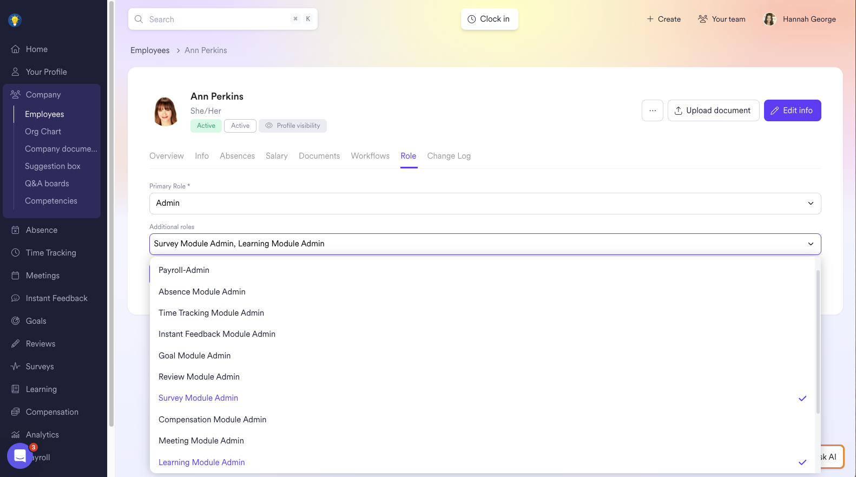Viewport: 856px width, 477px height.
Task: Open the Primary Role Admin dropdown
Action: click(x=484, y=204)
